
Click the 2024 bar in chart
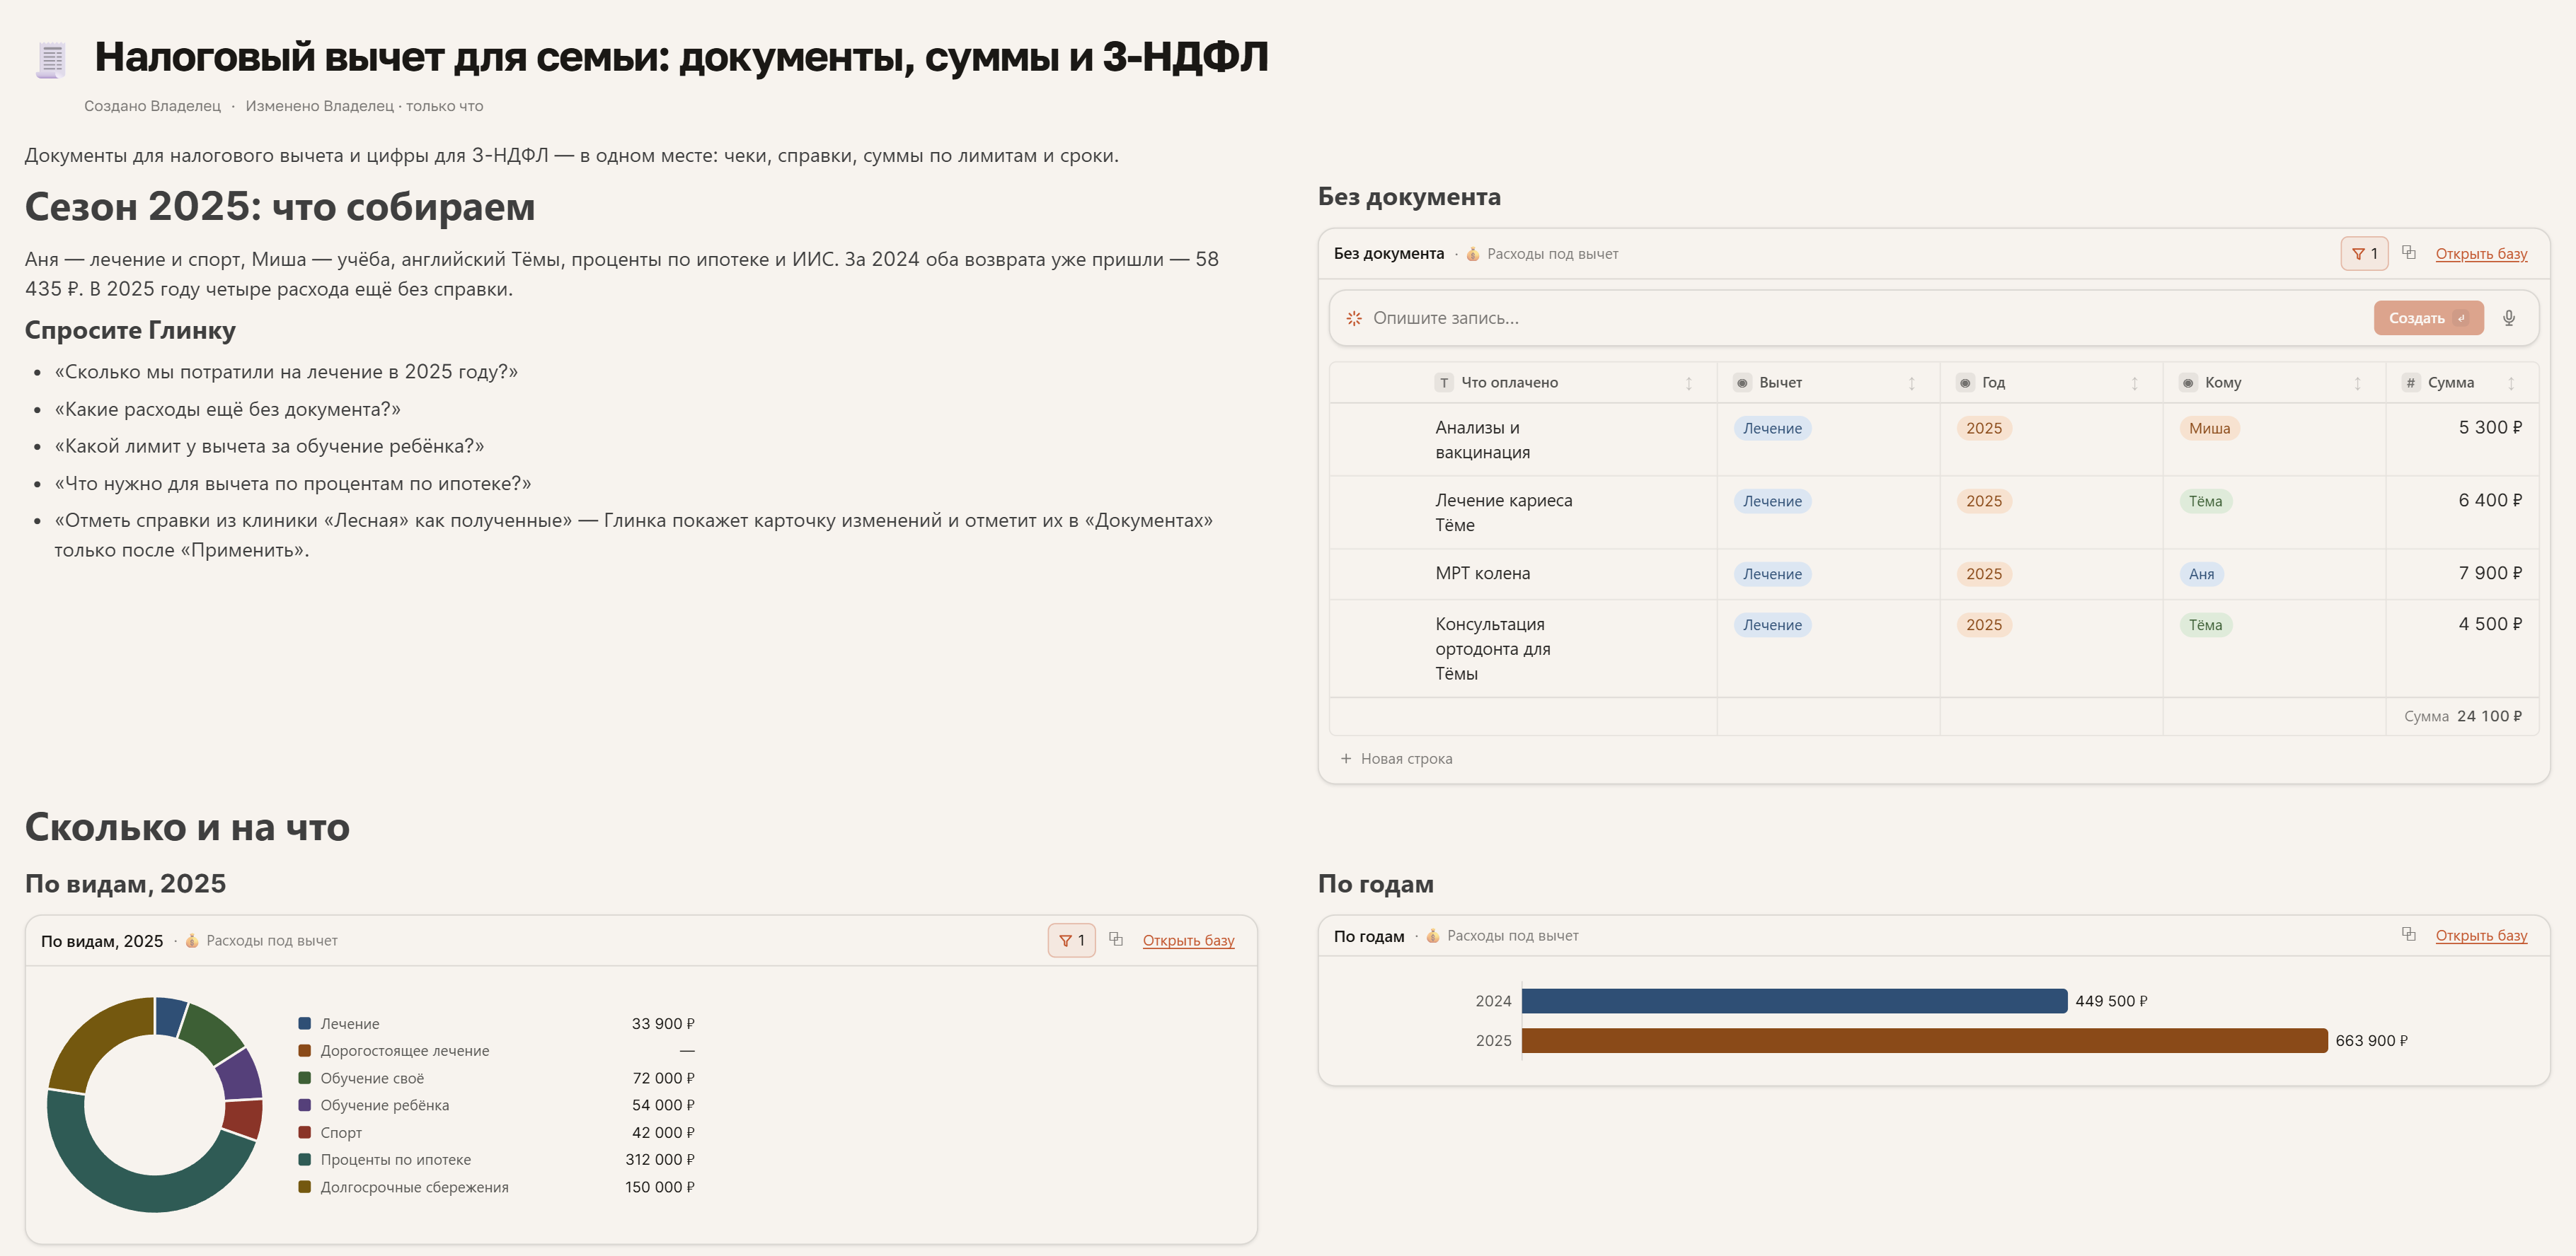tap(1794, 1000)
